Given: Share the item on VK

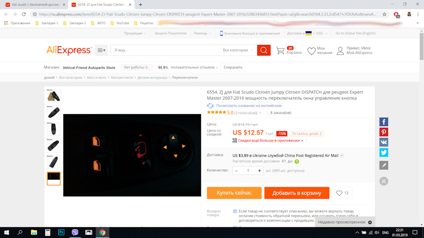Looking at the screenshot, I should point(383,142).
